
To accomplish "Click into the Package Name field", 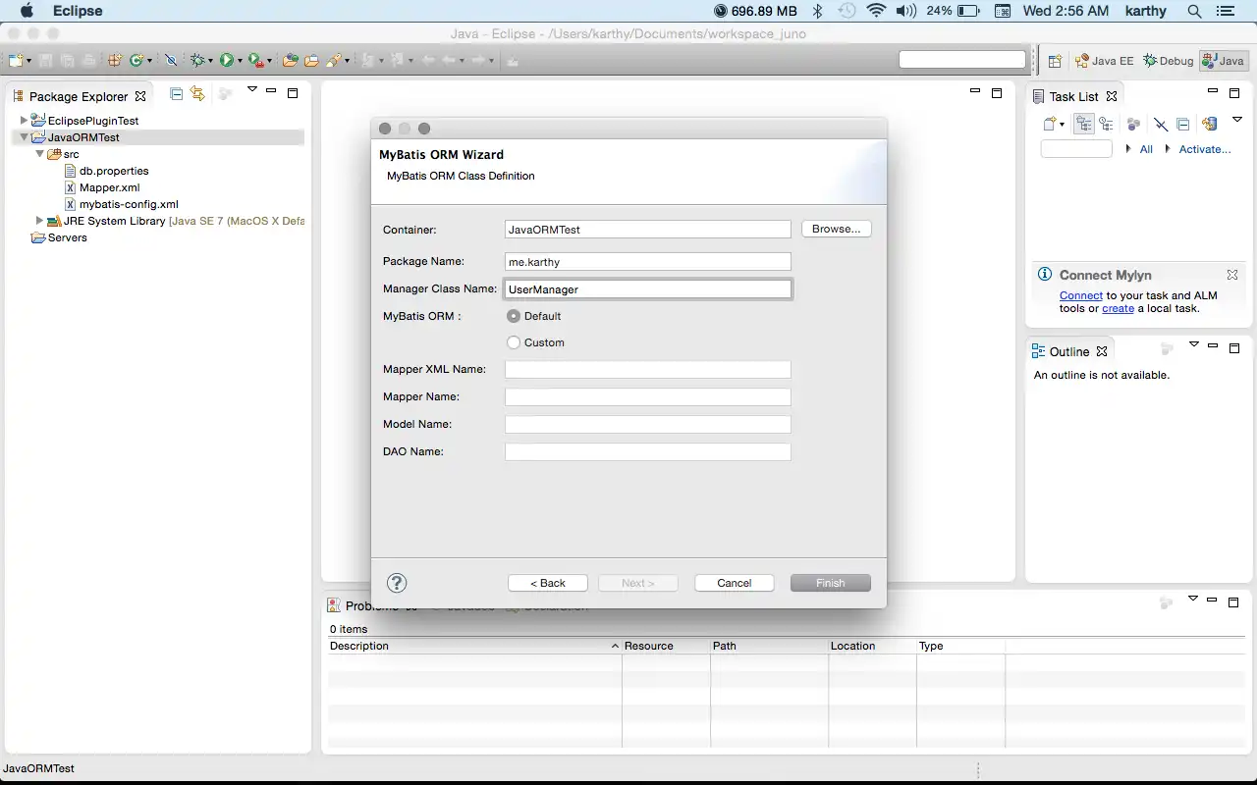I will 647,262.
